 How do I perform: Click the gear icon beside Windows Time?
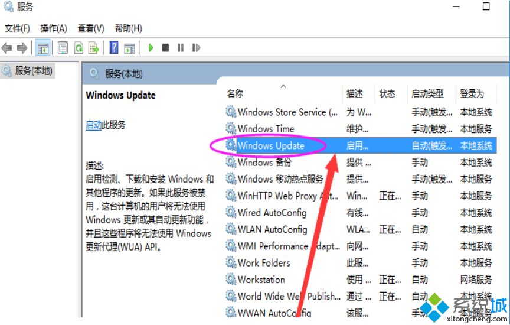[231, 128]
